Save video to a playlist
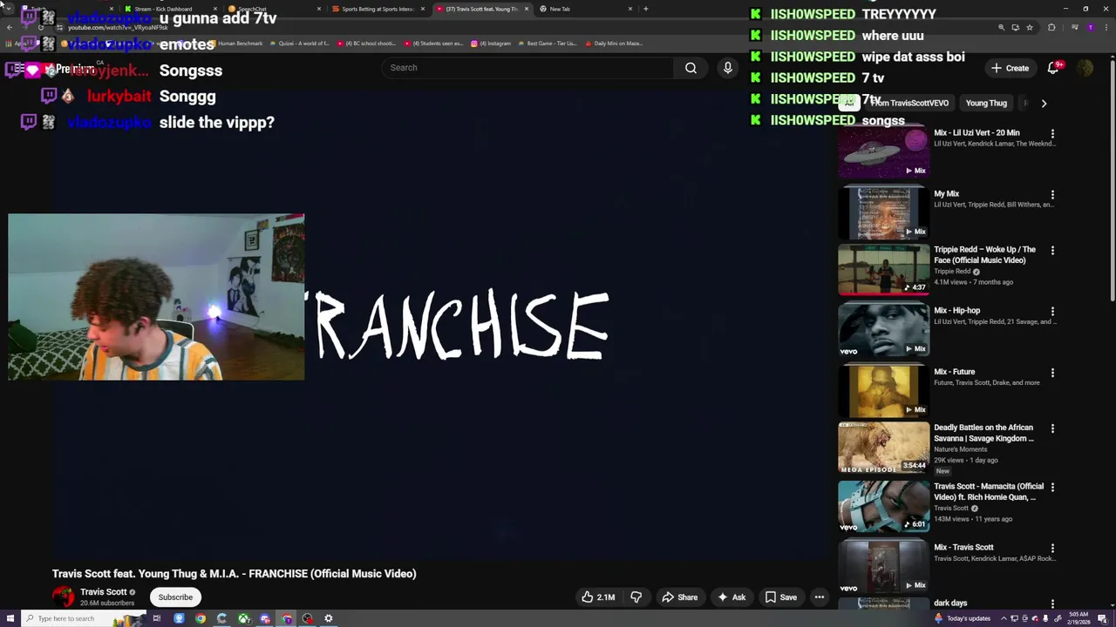Image resolution: width=1116 pixels, height=627 pixels. [x=780, y=597]
